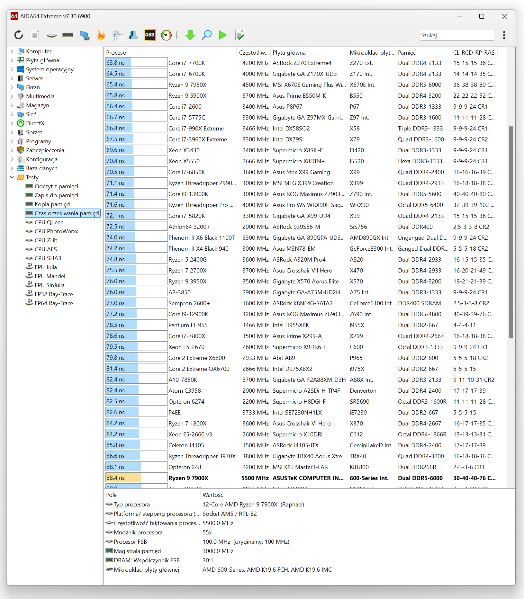Image resolution: width=524 pixels, height=599 pixels.
Task: Click in the Szukaj search field
Action: point(456,35)
